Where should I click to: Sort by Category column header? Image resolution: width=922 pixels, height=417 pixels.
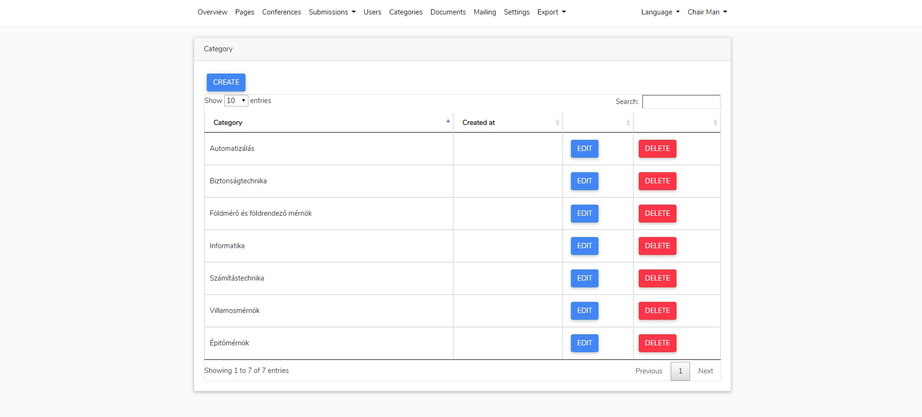pos(329,122)
